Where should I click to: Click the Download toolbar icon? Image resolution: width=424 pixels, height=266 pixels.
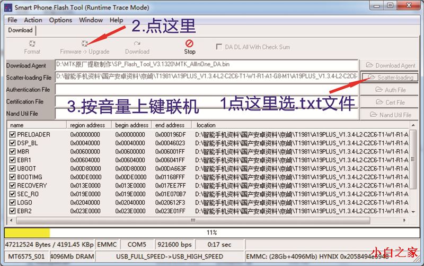point(137,44)
